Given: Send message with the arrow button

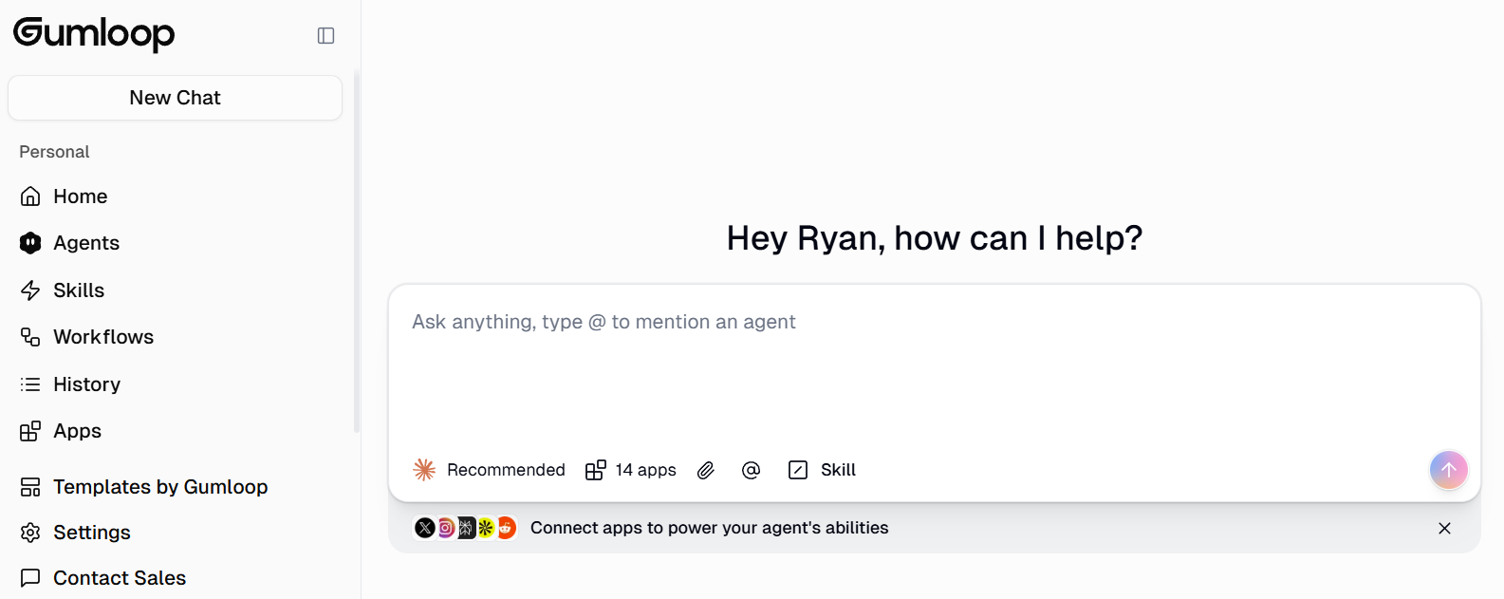Looking at the screenshot, I should 1448,470.
